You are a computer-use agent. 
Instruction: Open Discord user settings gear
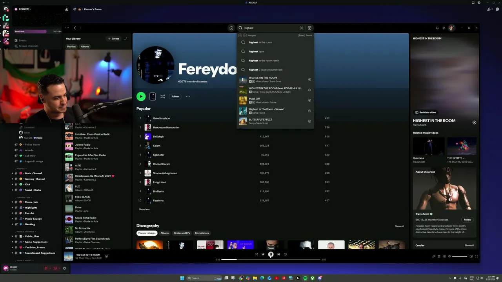tap(64, 268)
